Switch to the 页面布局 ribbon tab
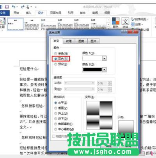Screen dimensions: 156x158 tap(56, 13)
